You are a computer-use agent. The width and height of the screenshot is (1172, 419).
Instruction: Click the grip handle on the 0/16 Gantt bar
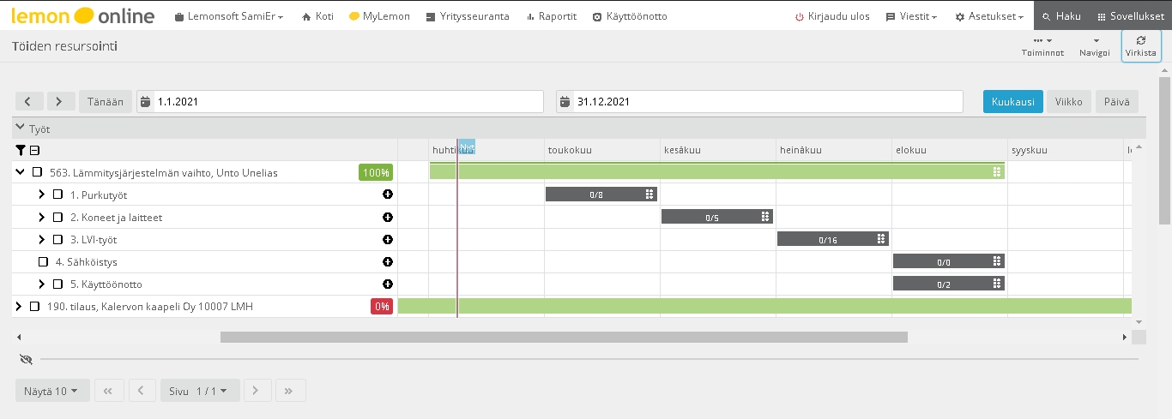pos(881,239)
